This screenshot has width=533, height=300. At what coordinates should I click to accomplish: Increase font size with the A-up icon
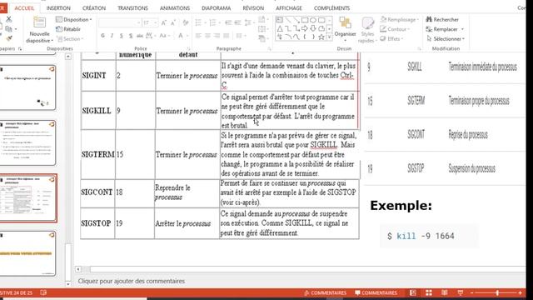click(x=164, y=22)
